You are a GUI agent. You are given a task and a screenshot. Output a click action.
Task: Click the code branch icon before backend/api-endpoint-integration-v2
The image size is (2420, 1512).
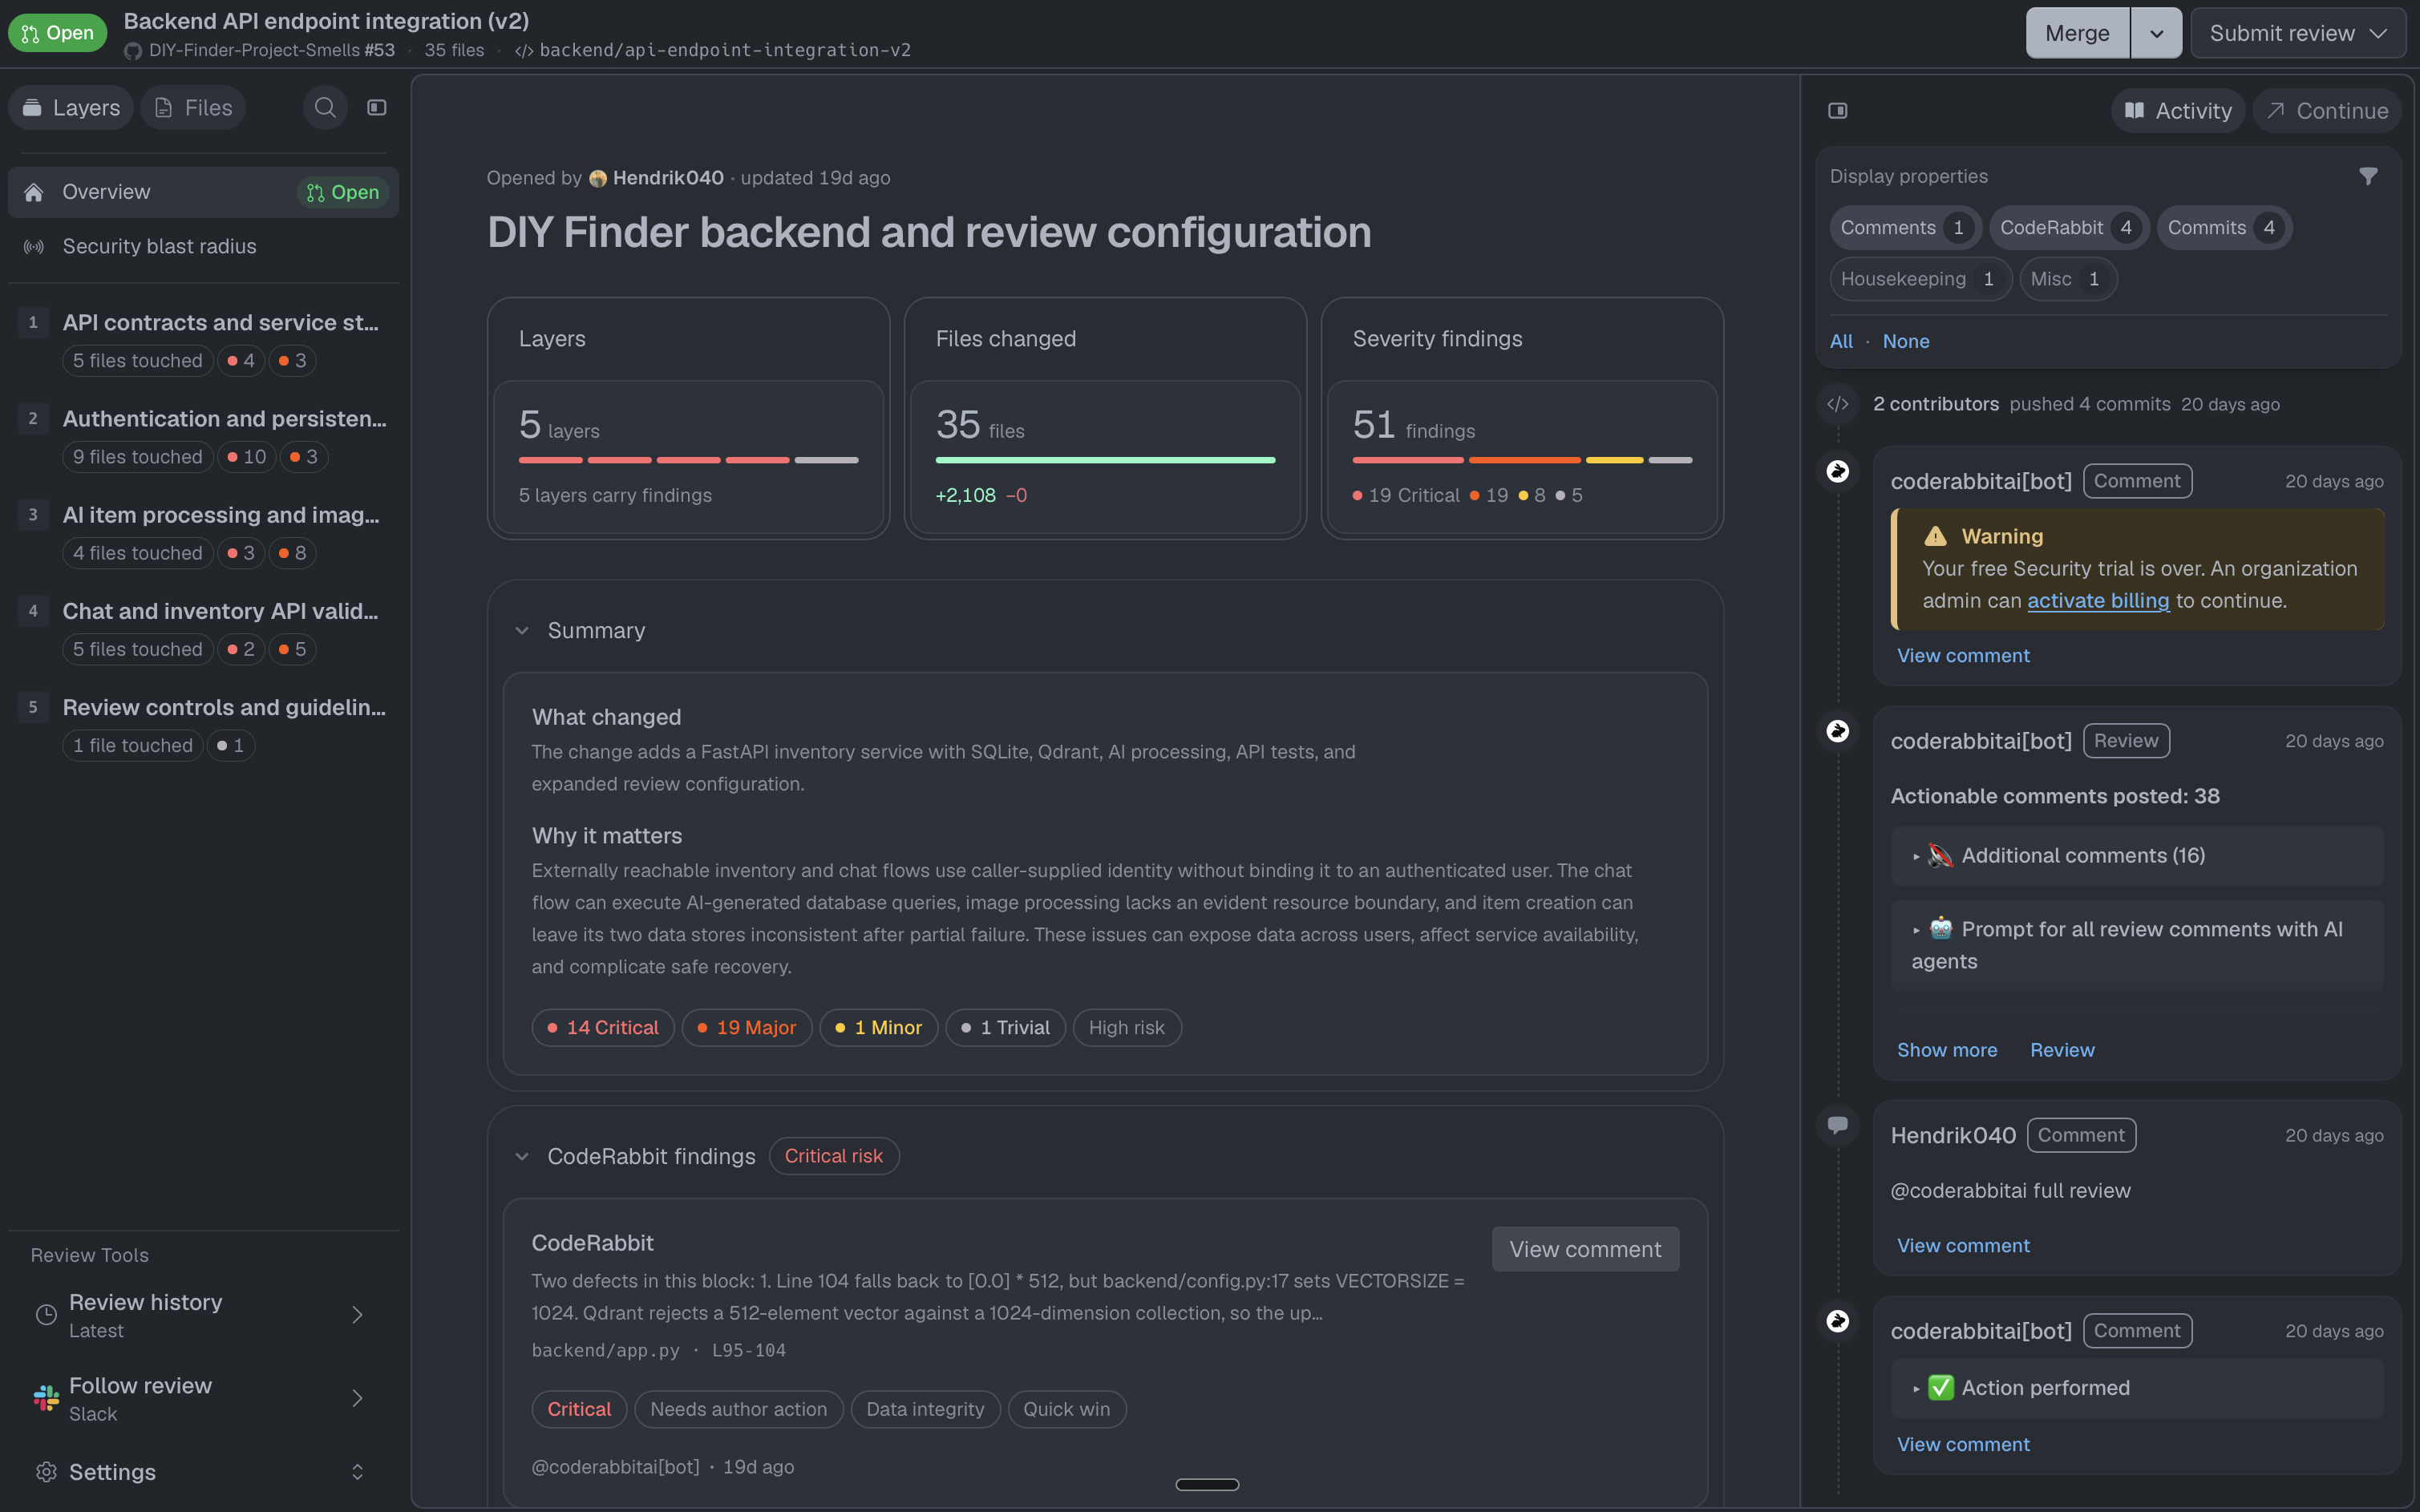click(x=524, y=51)
